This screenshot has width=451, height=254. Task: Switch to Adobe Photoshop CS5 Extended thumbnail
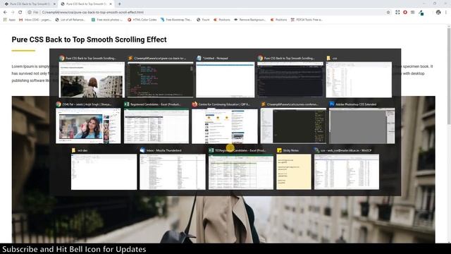pos(362,126)
